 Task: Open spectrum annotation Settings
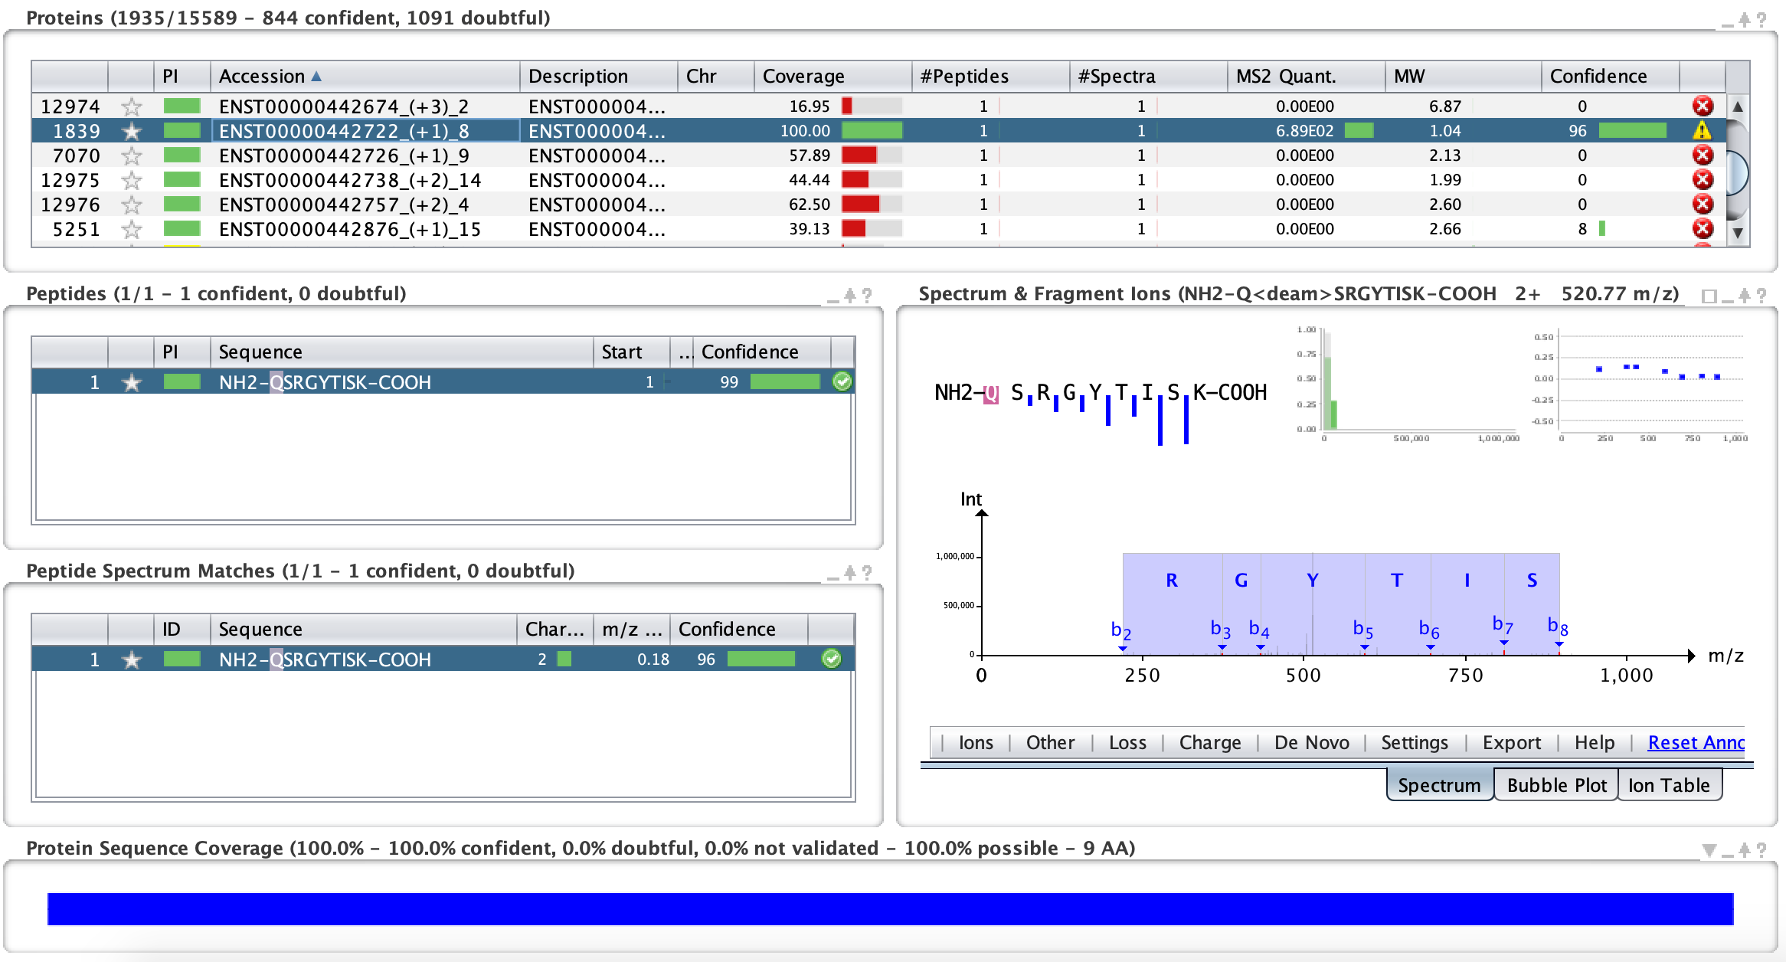point(1414,742)
